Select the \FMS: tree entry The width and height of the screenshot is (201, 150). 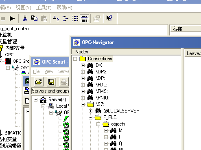tap(102, 91)
